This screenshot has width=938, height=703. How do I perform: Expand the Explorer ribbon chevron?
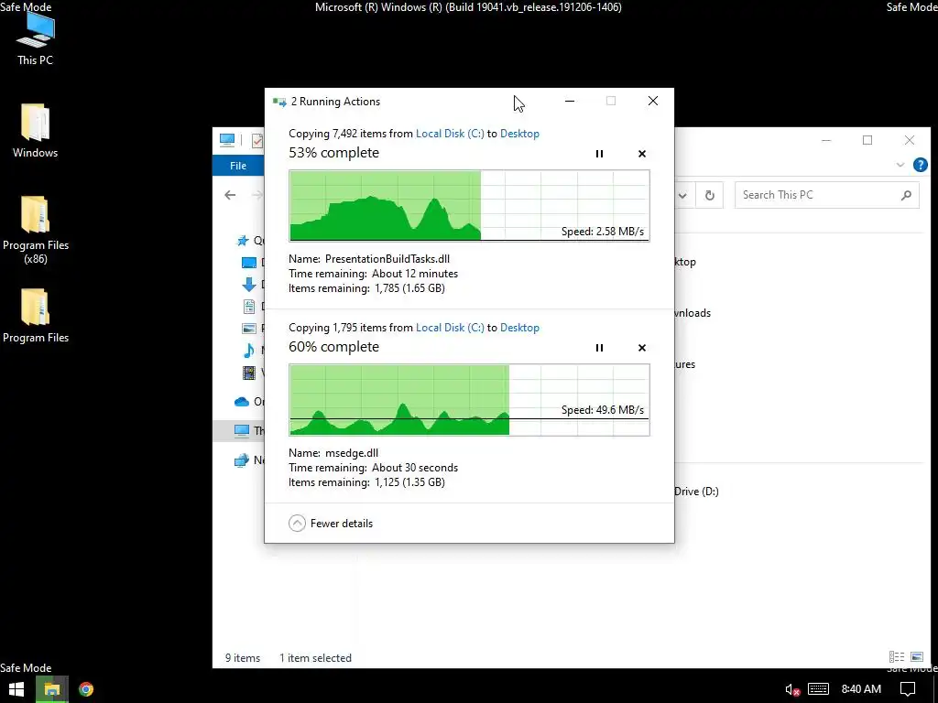tap(900, 165)
